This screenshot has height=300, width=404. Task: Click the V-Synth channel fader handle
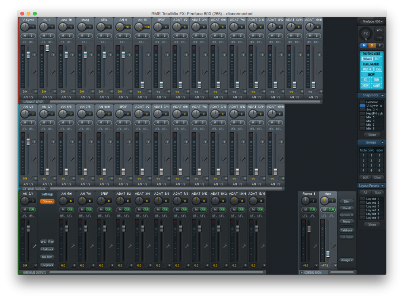[28, 54]
